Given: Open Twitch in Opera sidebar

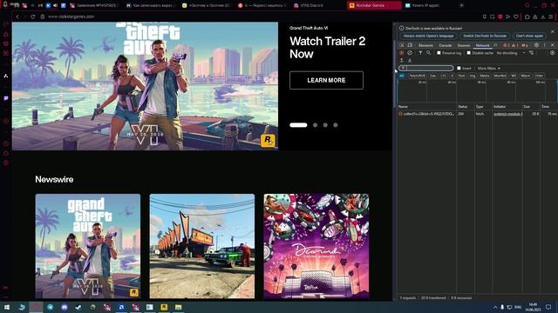Looking at the screenshot, I should [6, 98].
